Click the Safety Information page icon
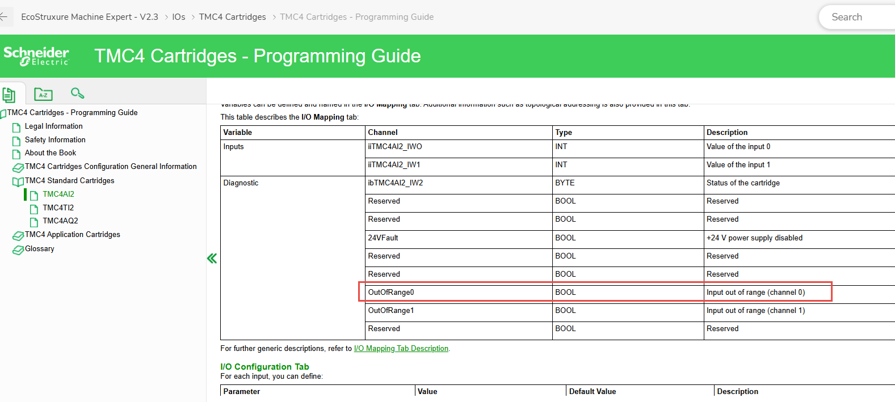This screenshot has width=895, height=402. [x=16, y=141]
